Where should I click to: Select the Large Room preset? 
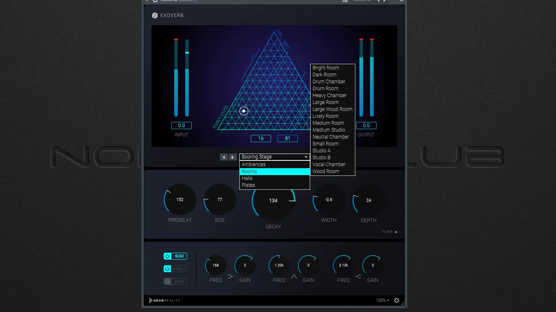click(x=333, y=102)
